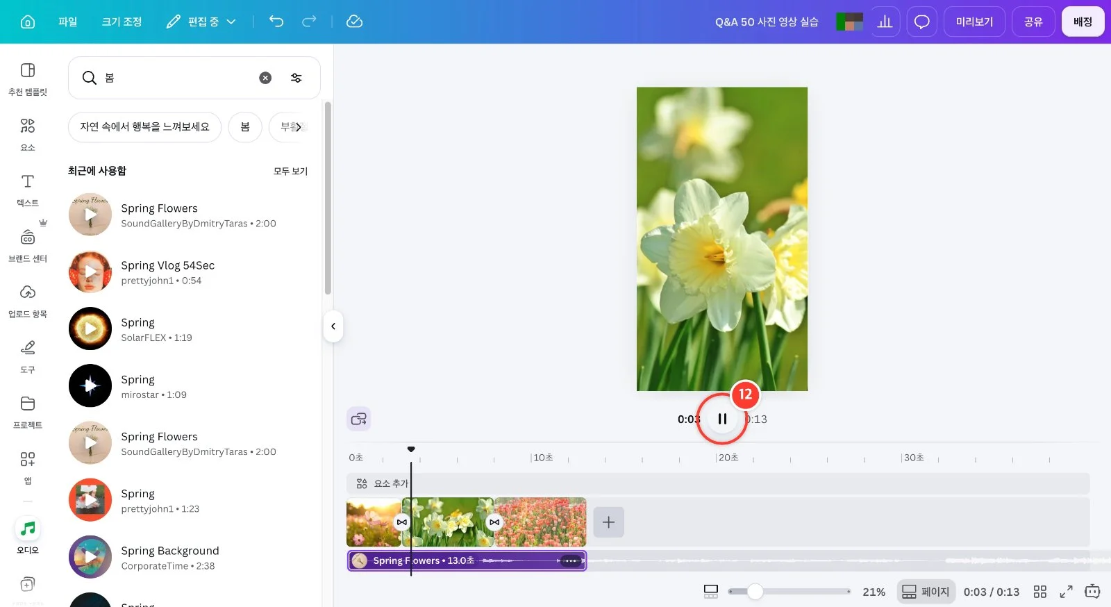Enter fullscreen presentation mode
Screen dimensions: 1111x607
click(x=1066, y=592)
